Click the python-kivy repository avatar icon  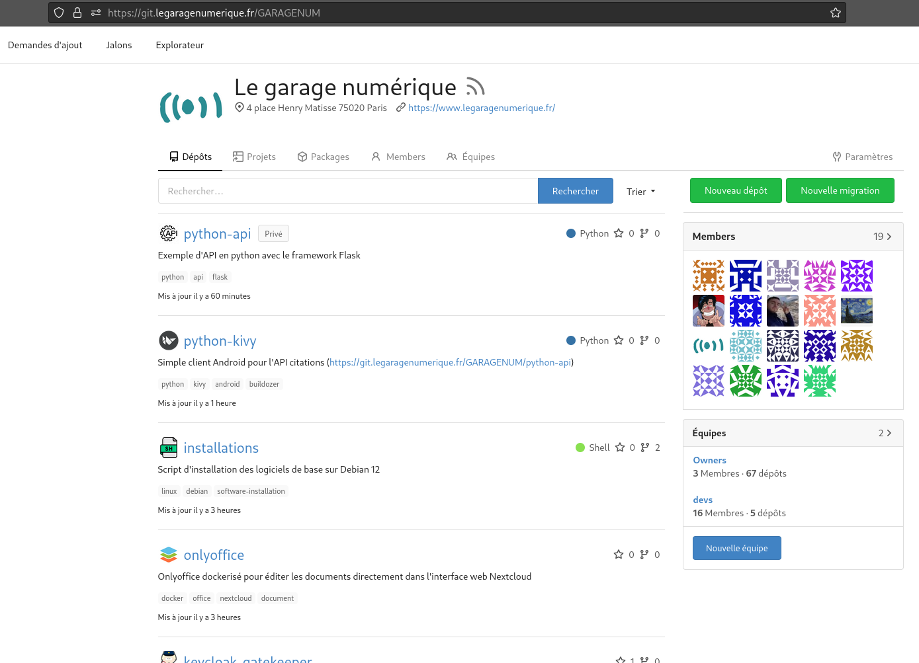tap(169, 340)
